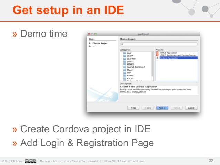Click the Groovy folder icon
This screenshot has height=165, width=220.
[x=124, y=75]
